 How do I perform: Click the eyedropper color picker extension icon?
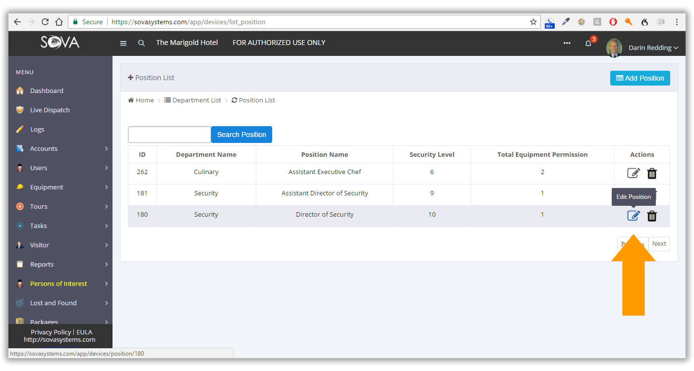pos(566,22)
